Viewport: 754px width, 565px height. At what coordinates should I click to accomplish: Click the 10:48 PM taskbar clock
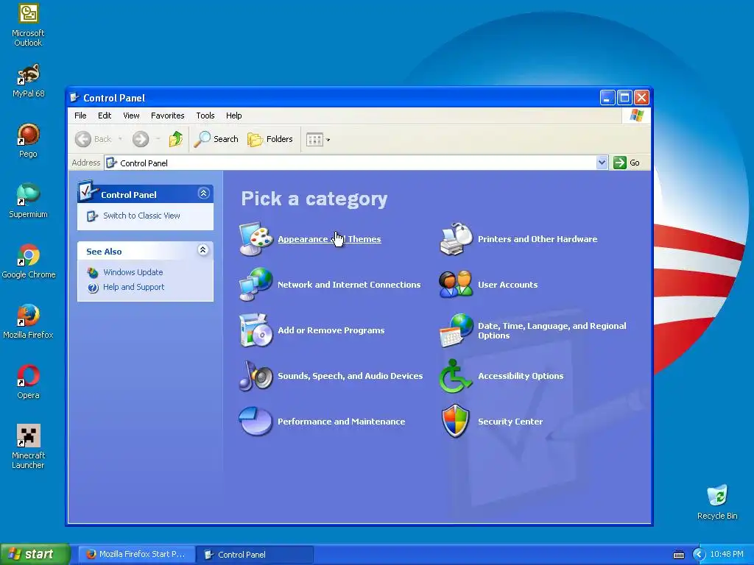point(727,555)
